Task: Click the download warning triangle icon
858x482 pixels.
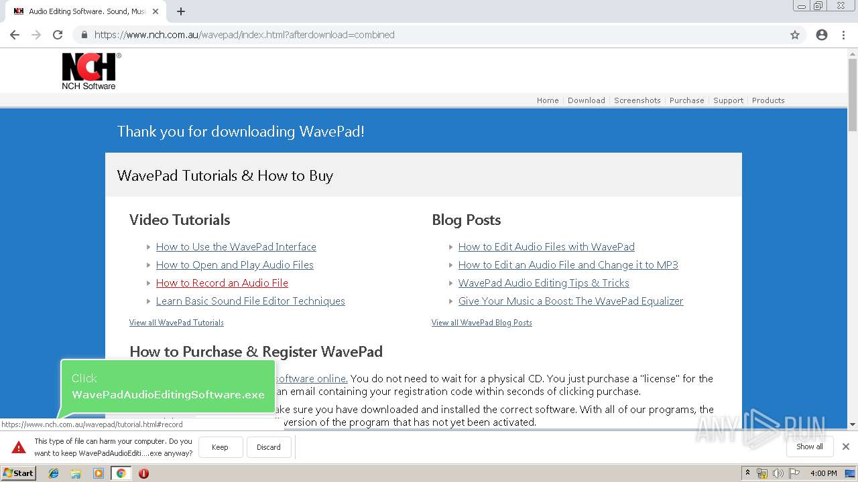Action: (19, 447)
